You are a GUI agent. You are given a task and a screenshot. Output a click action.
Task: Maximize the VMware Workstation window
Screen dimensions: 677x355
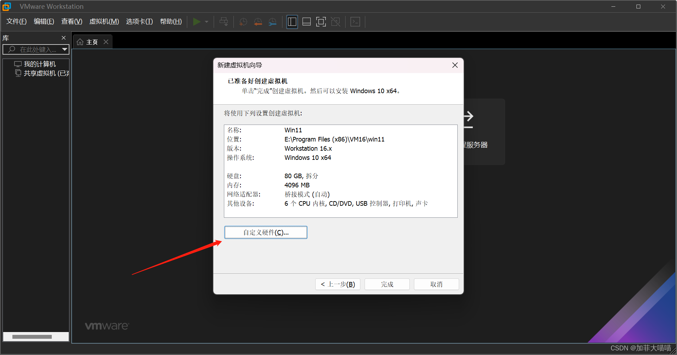(638, 6)
